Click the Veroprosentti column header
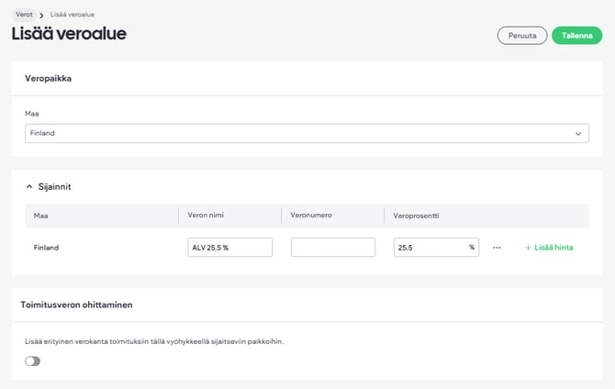Viewport: 615px width, 389px height. coord(419,216)
